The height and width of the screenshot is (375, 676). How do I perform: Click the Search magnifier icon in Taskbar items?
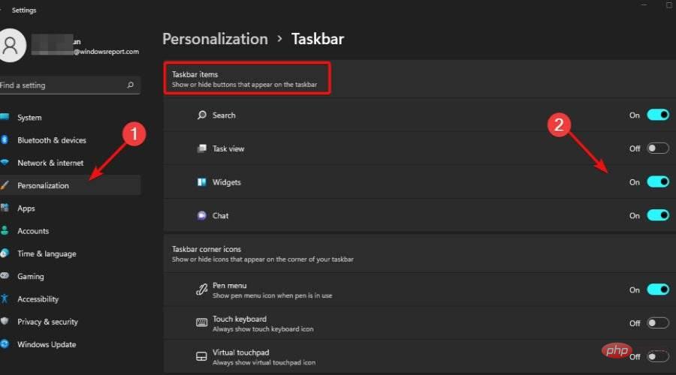click(202, 115)
